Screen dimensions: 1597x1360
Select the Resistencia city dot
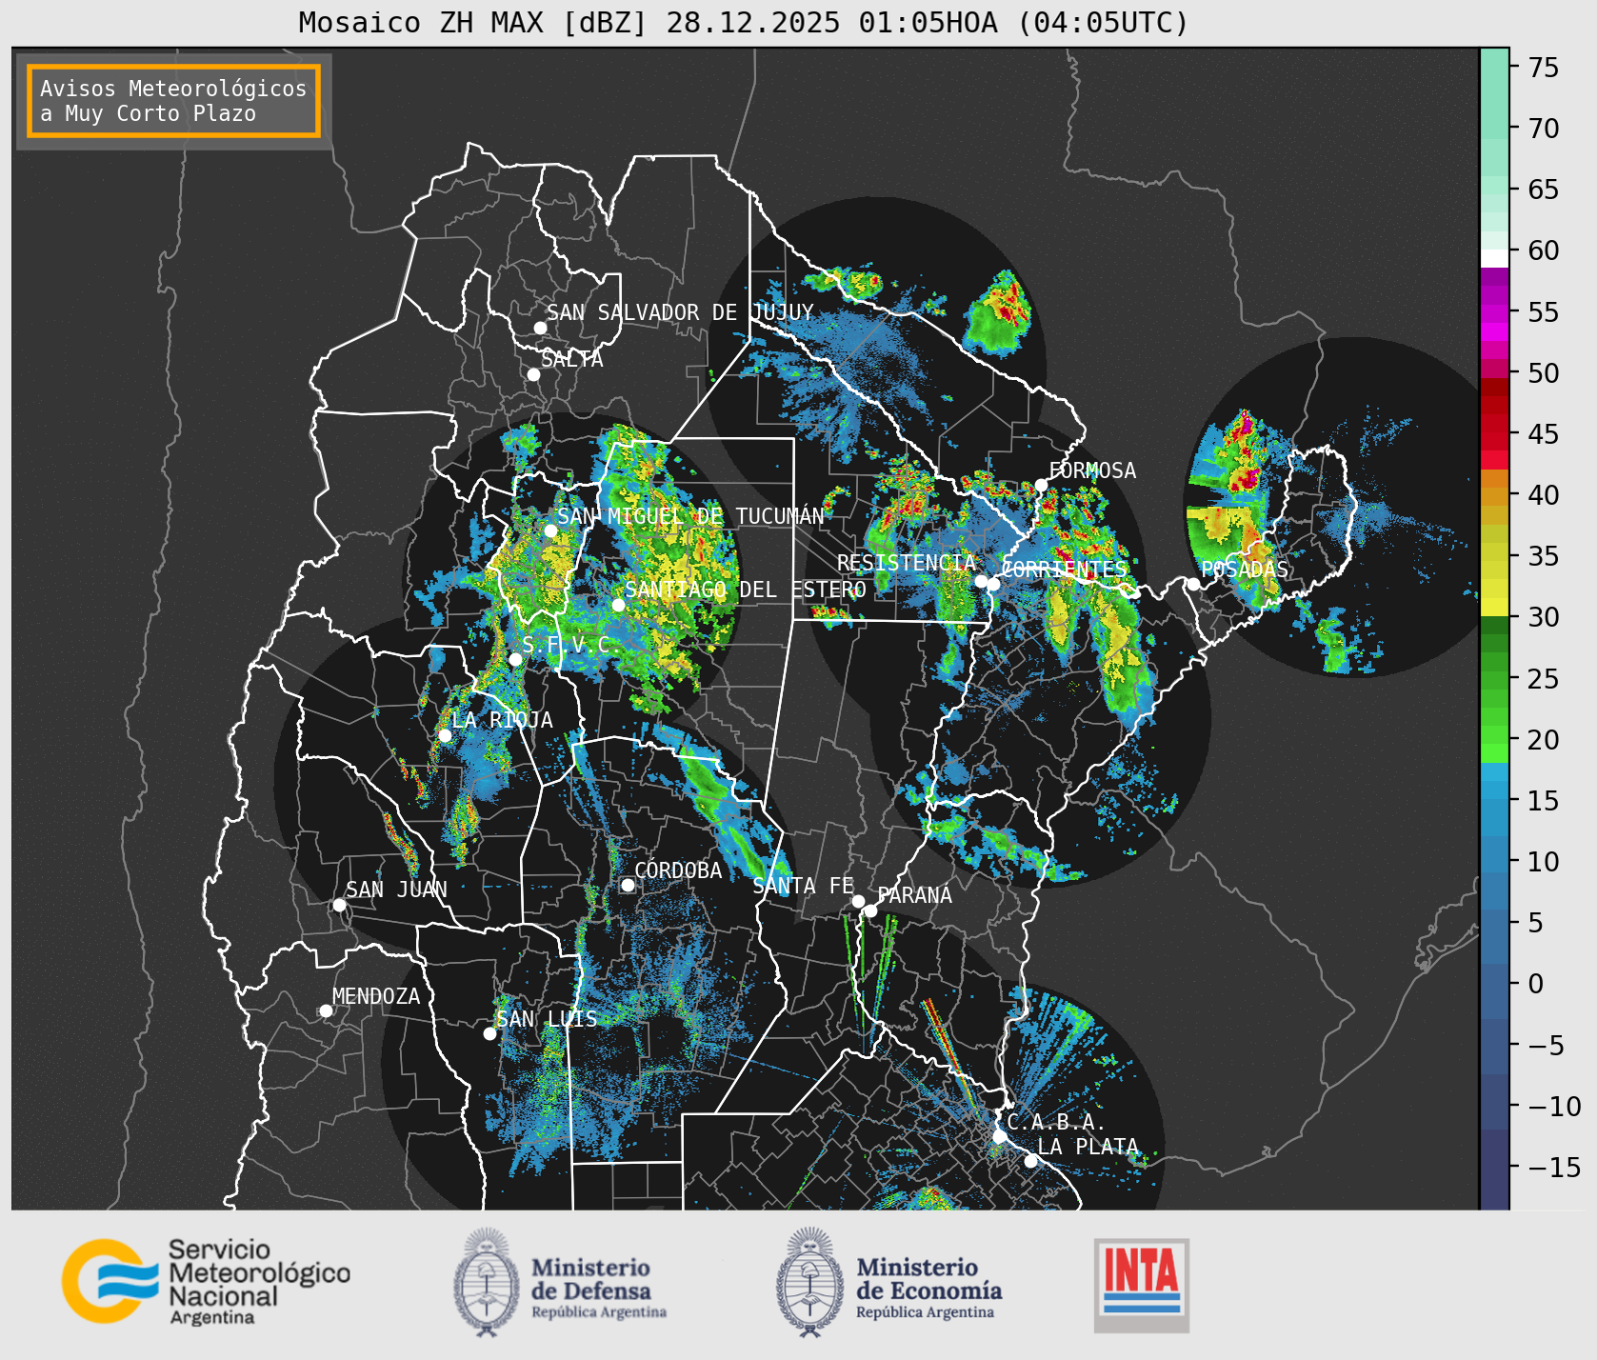[x=981, y=581]
